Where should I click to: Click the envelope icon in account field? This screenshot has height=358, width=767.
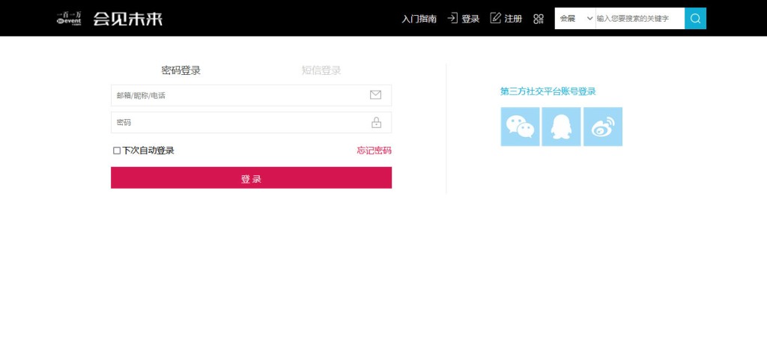click(376, 95)
